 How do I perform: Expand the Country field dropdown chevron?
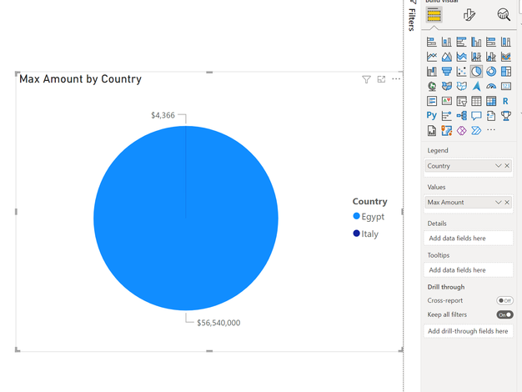(x=498, y=165)
